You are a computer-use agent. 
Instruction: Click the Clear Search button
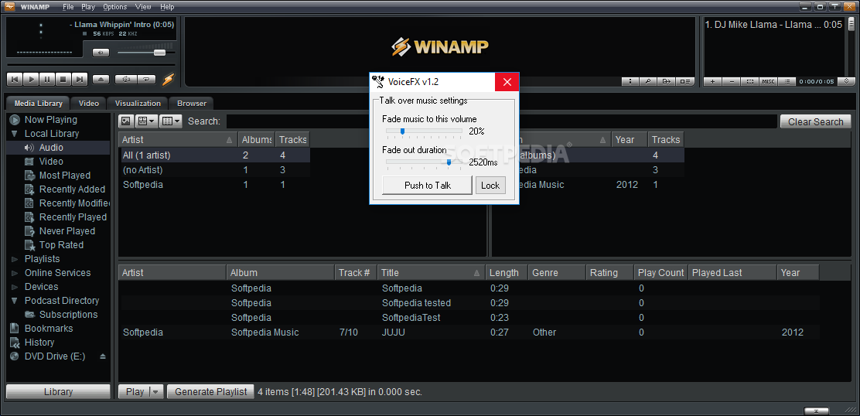point(816,121)
